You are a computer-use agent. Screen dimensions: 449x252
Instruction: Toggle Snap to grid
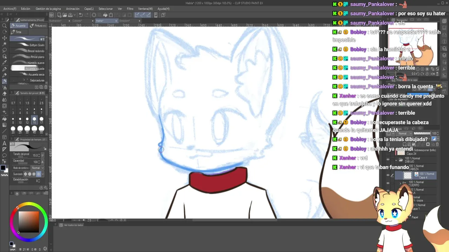point(148,15)
